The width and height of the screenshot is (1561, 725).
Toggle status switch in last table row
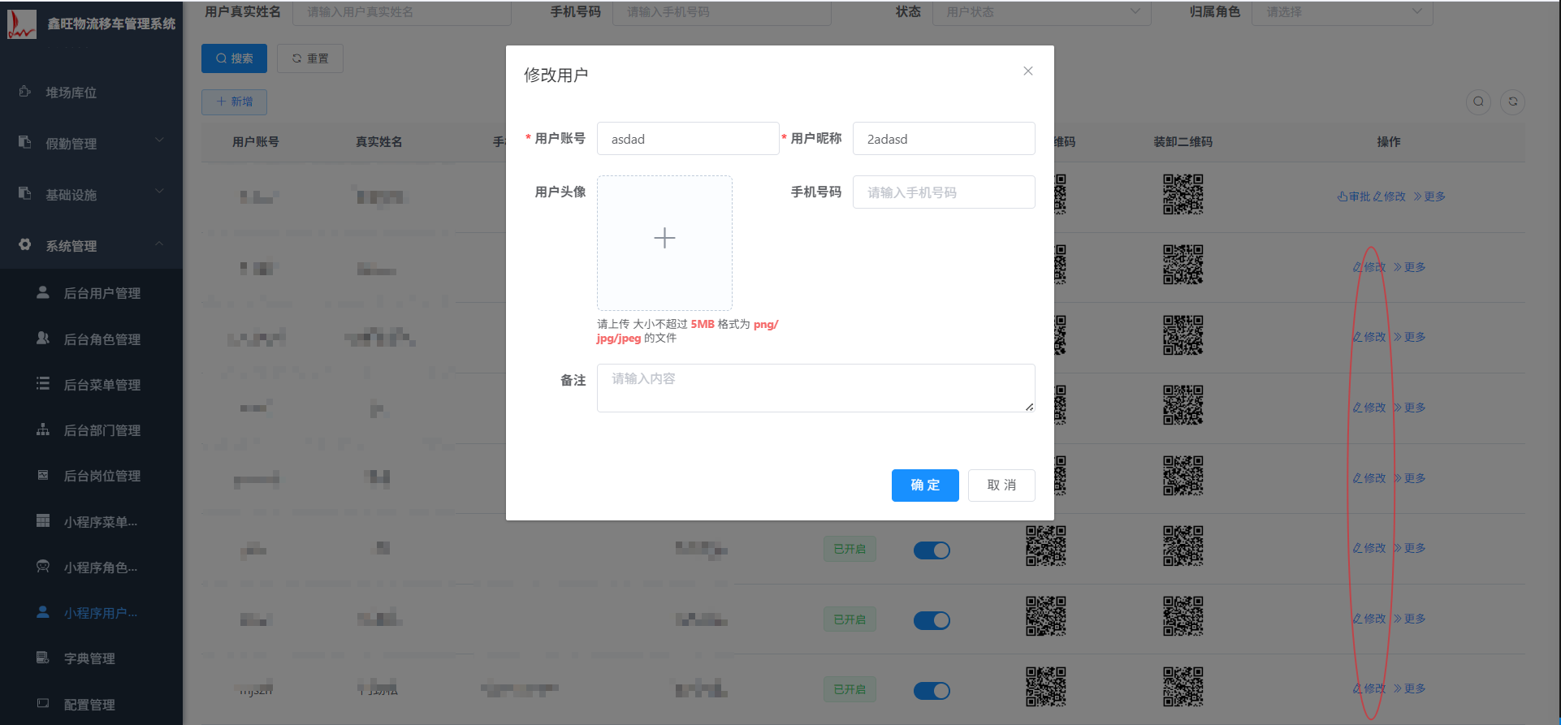932,691
